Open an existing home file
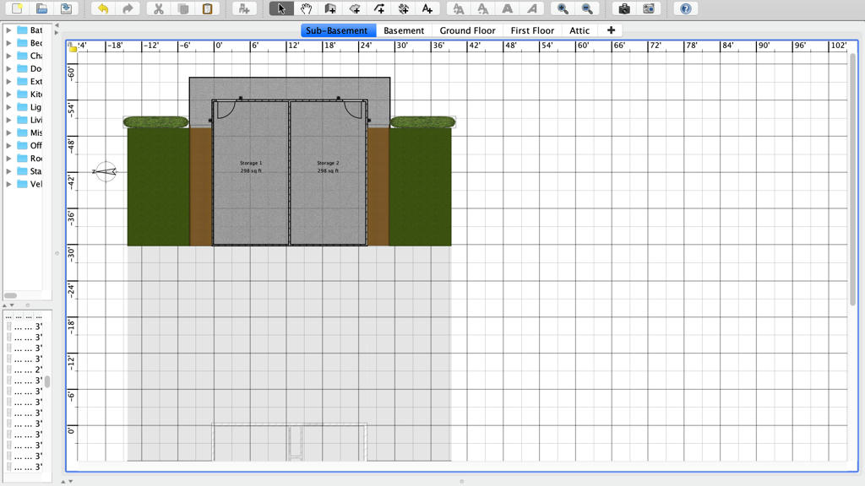865x486 pixels. point(41,8)
